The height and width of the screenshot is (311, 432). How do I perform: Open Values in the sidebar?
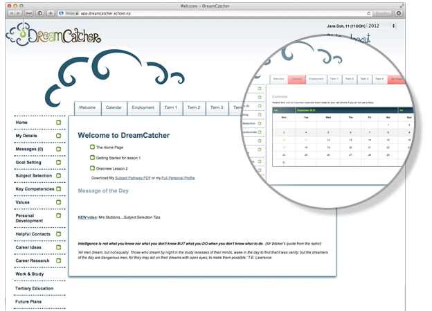(x=22, y=202)
